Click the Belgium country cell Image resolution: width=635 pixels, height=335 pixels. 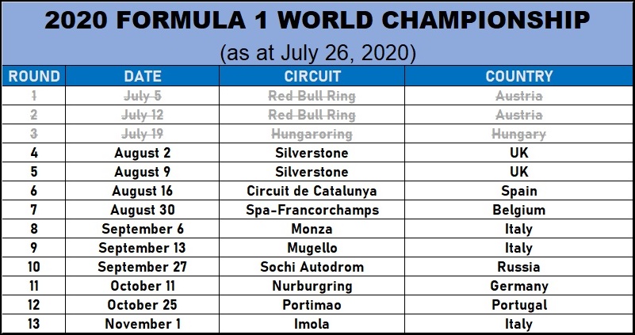[519, 210]
